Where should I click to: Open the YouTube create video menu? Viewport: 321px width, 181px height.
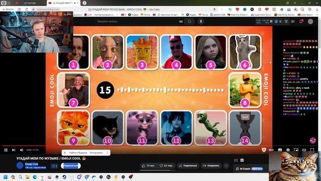(293, 21)
